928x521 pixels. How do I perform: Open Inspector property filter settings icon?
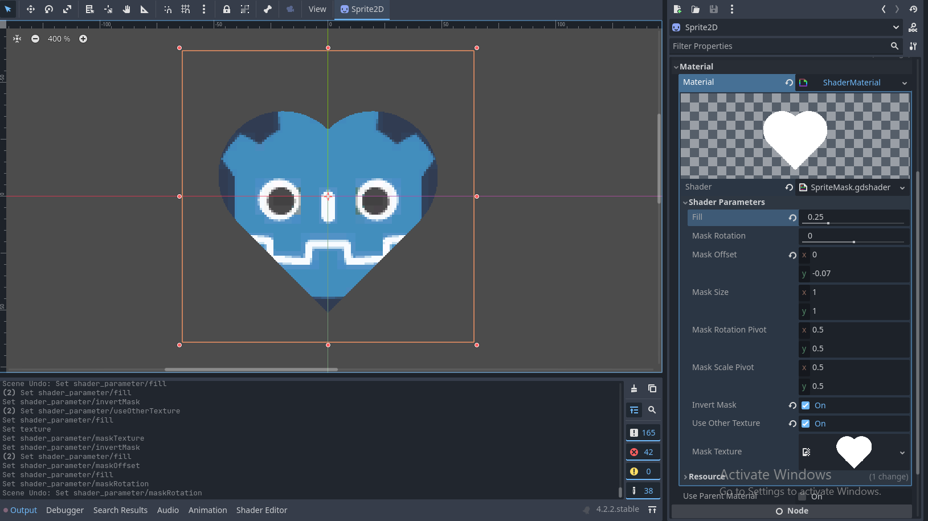coord(913,46)
